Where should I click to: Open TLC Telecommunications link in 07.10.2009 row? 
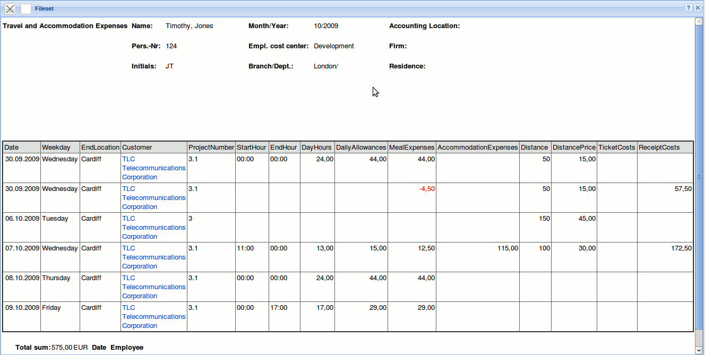pyautogui.click(x=153, y=257)
